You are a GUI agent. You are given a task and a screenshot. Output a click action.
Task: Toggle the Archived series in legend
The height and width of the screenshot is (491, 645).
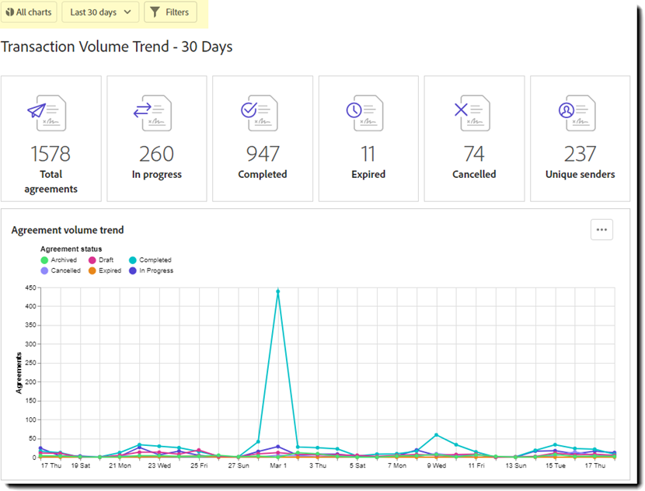[x=59, y=260]
